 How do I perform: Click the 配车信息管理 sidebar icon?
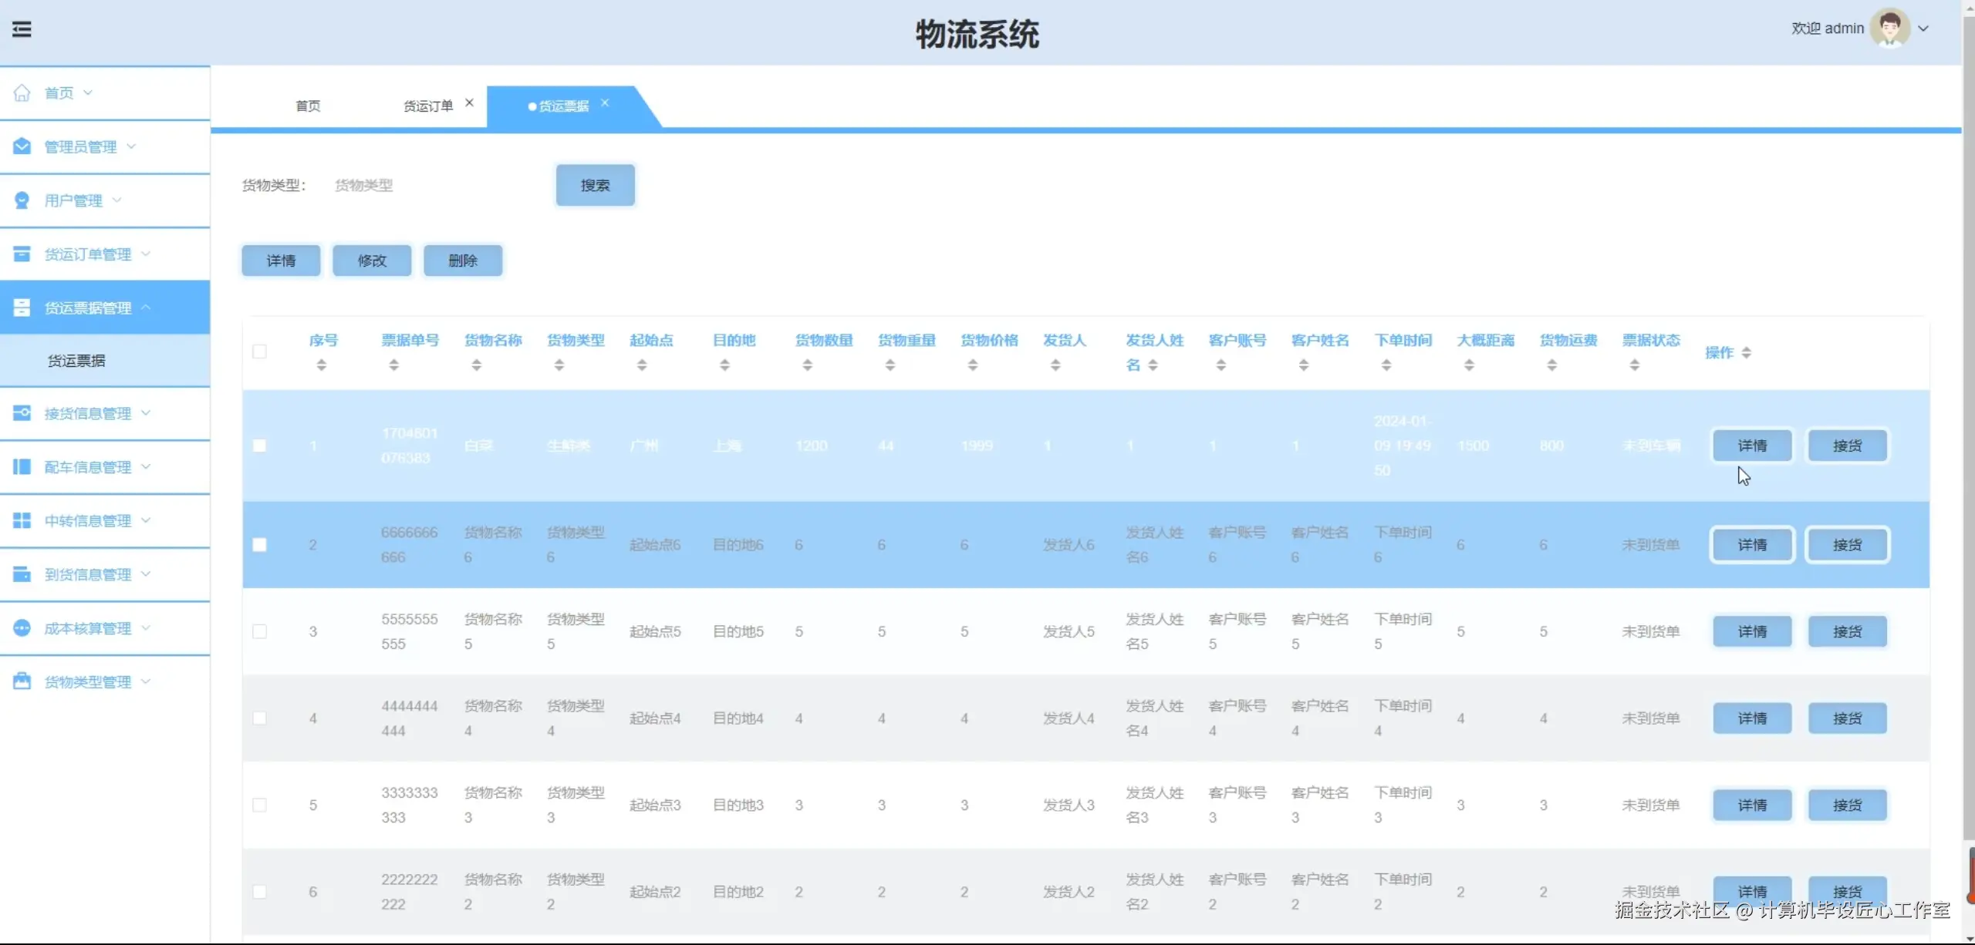[x=22, y=467]
